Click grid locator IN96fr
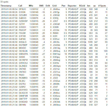This screenshot has width=108, height=107. tap(56, 33)
